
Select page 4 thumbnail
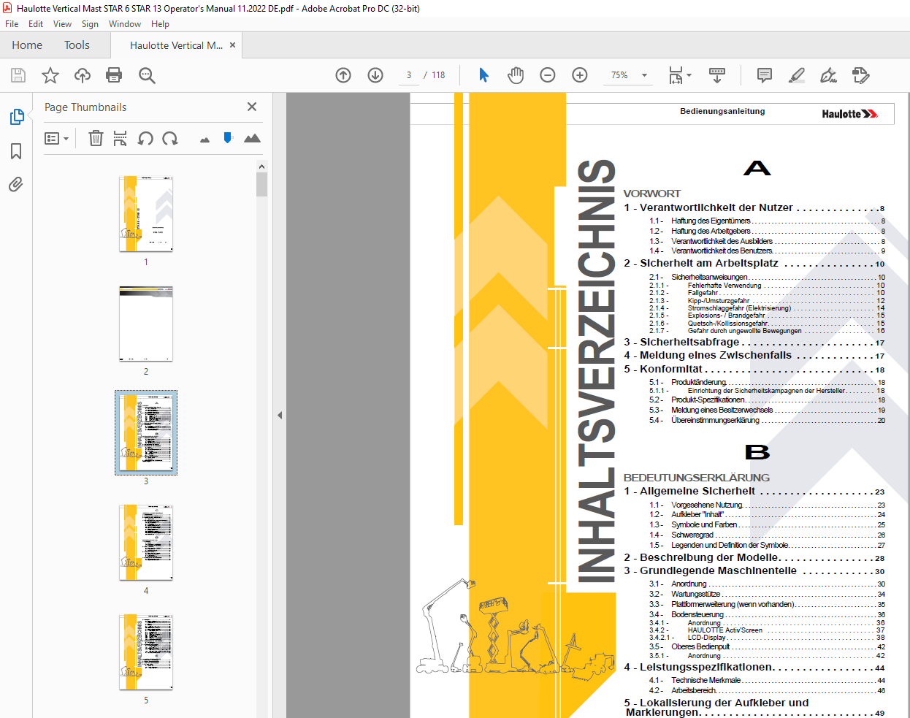coord(146,543)
